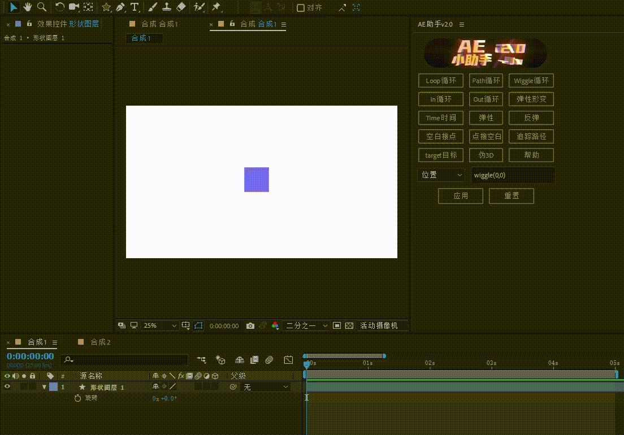Open the AE助手v2.0 panel menu
The image size is (624, 435).
[462, 24]
